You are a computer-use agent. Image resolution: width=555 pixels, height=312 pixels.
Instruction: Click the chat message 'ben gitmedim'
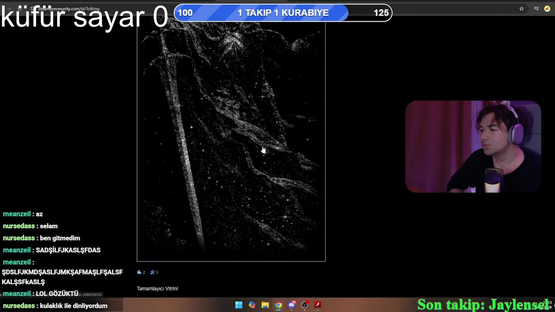(x=60, y=238)
